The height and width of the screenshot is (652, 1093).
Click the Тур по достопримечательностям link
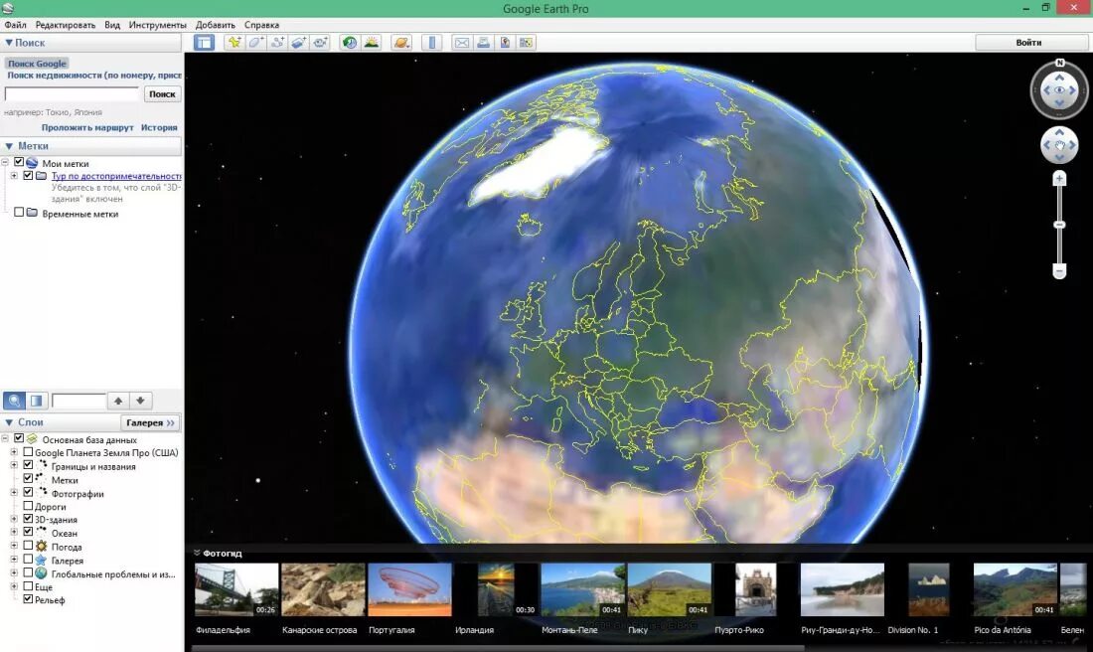coord(116,176)
